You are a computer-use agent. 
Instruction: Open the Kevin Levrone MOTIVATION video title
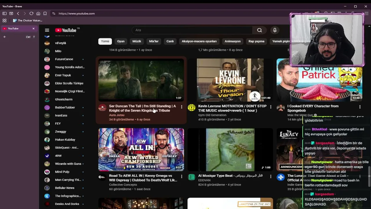coord(232,108)
